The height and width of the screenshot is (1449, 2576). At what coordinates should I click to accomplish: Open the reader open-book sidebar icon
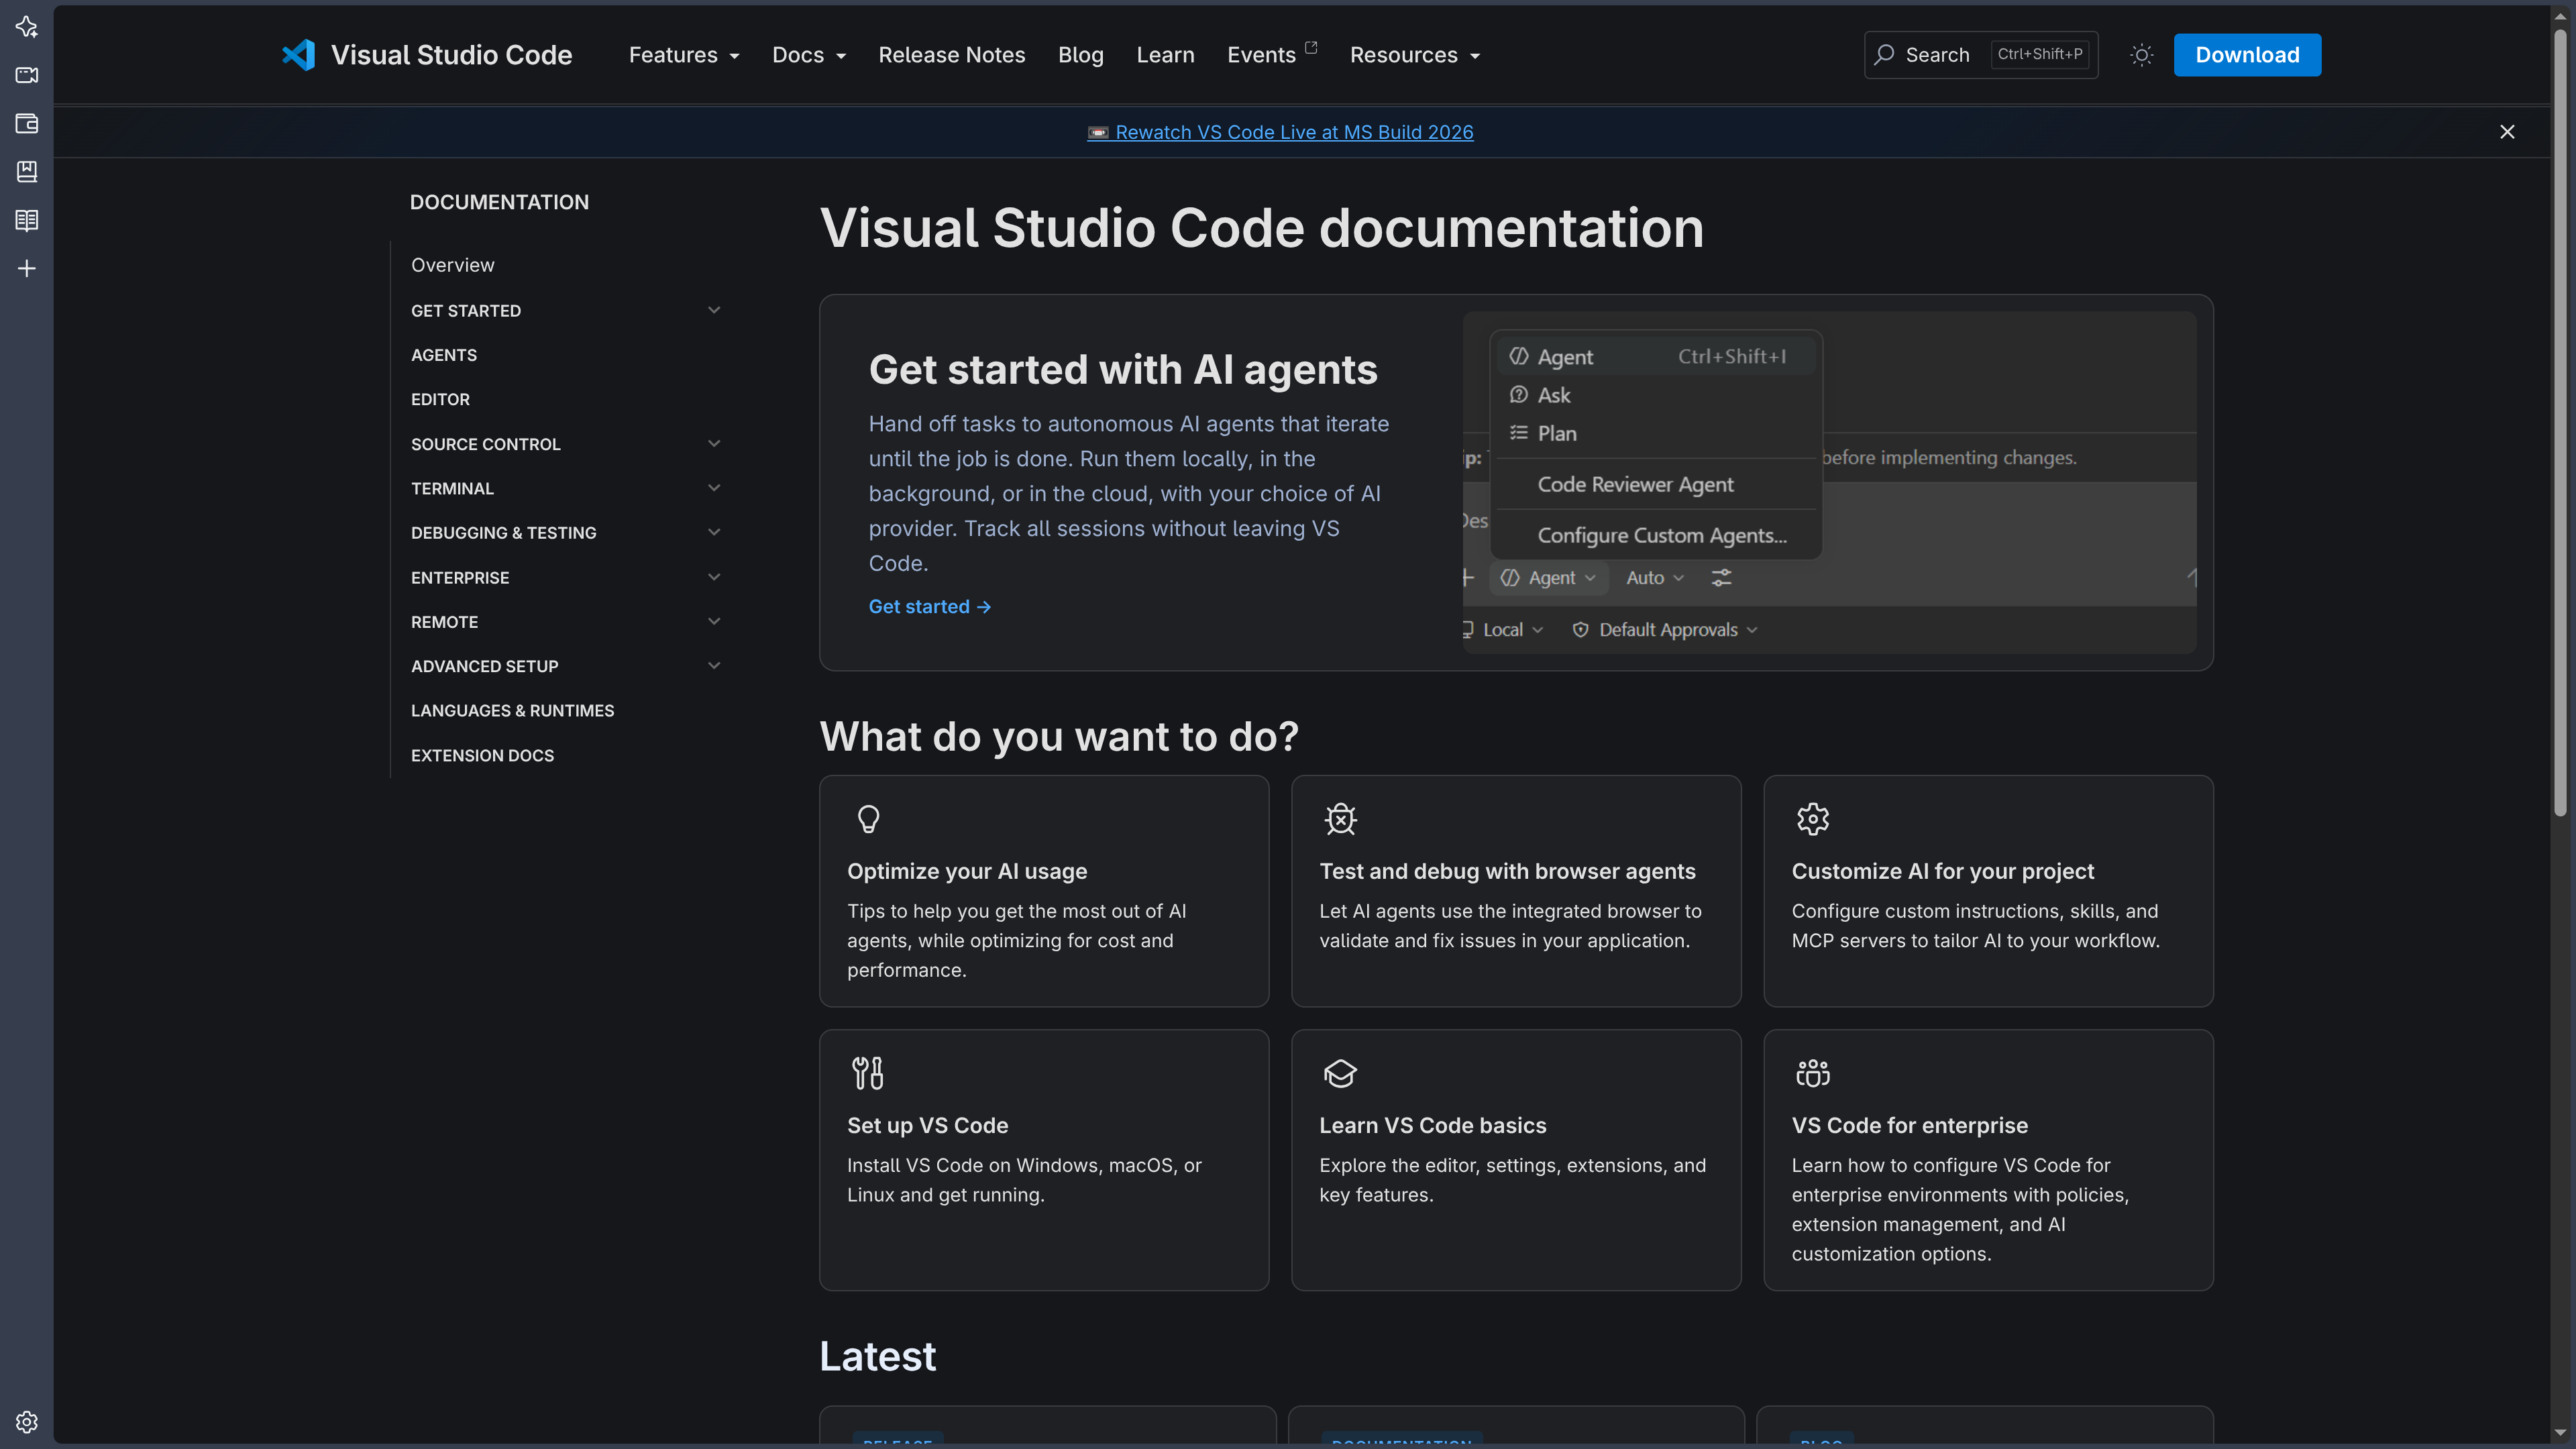(x=27, y=220)
